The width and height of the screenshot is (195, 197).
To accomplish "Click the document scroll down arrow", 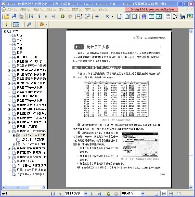I will (191, 187).
